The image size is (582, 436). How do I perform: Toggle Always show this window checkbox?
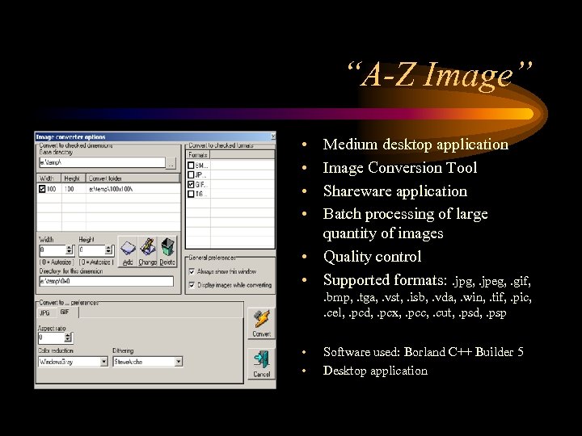tap(192, 271)
